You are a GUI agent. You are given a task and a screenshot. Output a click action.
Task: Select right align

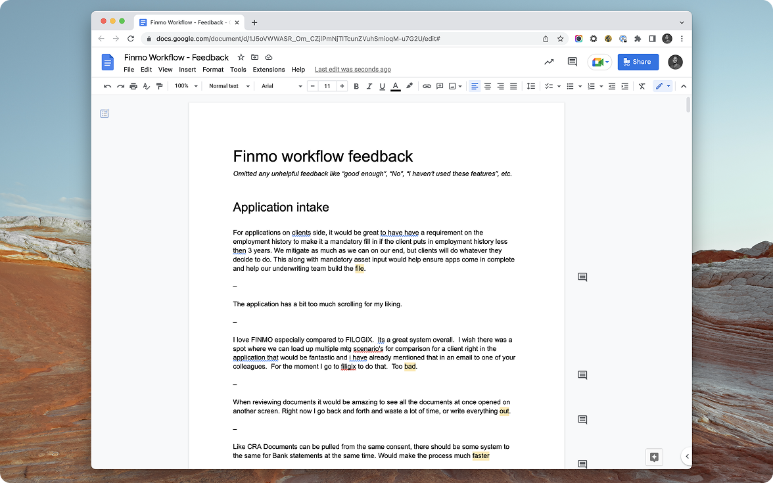pos(500,86)
